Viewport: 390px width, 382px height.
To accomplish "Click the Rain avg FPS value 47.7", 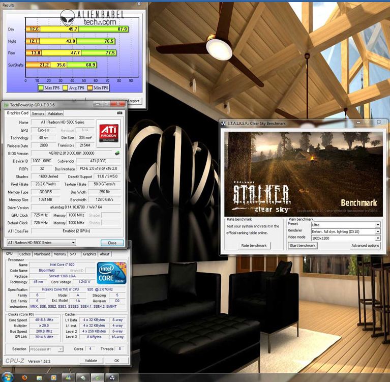I will (x=75, y=53).
